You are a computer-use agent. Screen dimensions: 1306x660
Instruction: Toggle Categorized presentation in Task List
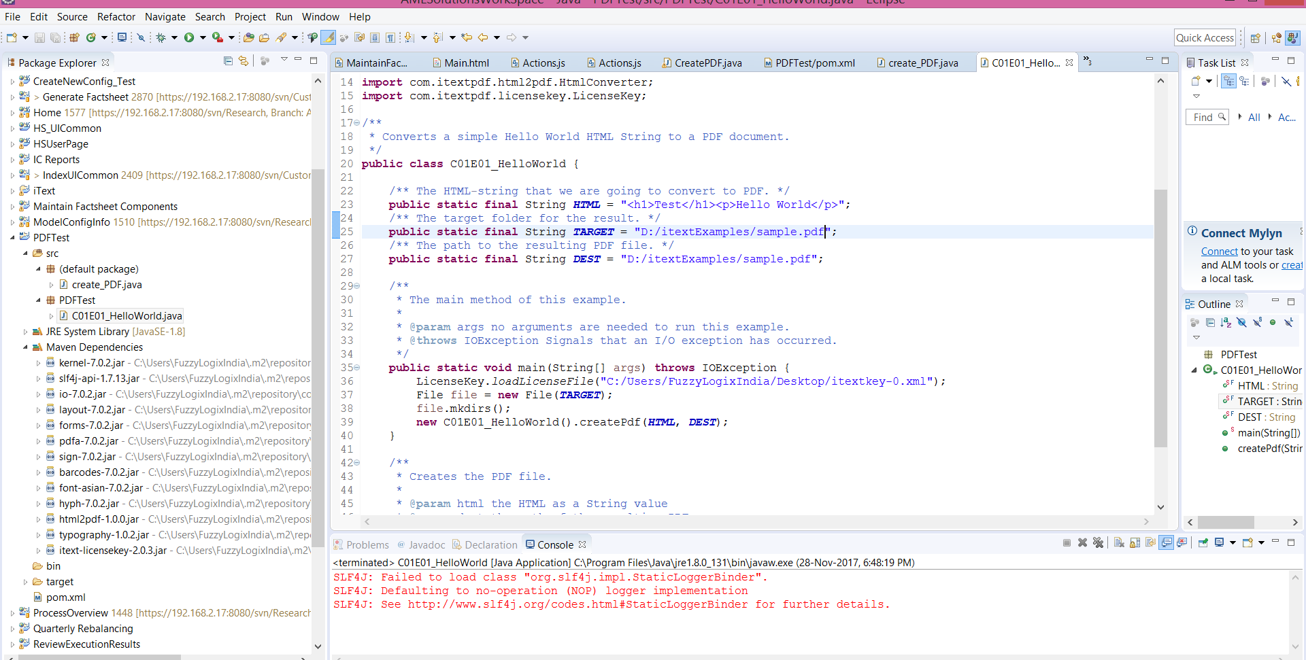[x=1228, y=81]
